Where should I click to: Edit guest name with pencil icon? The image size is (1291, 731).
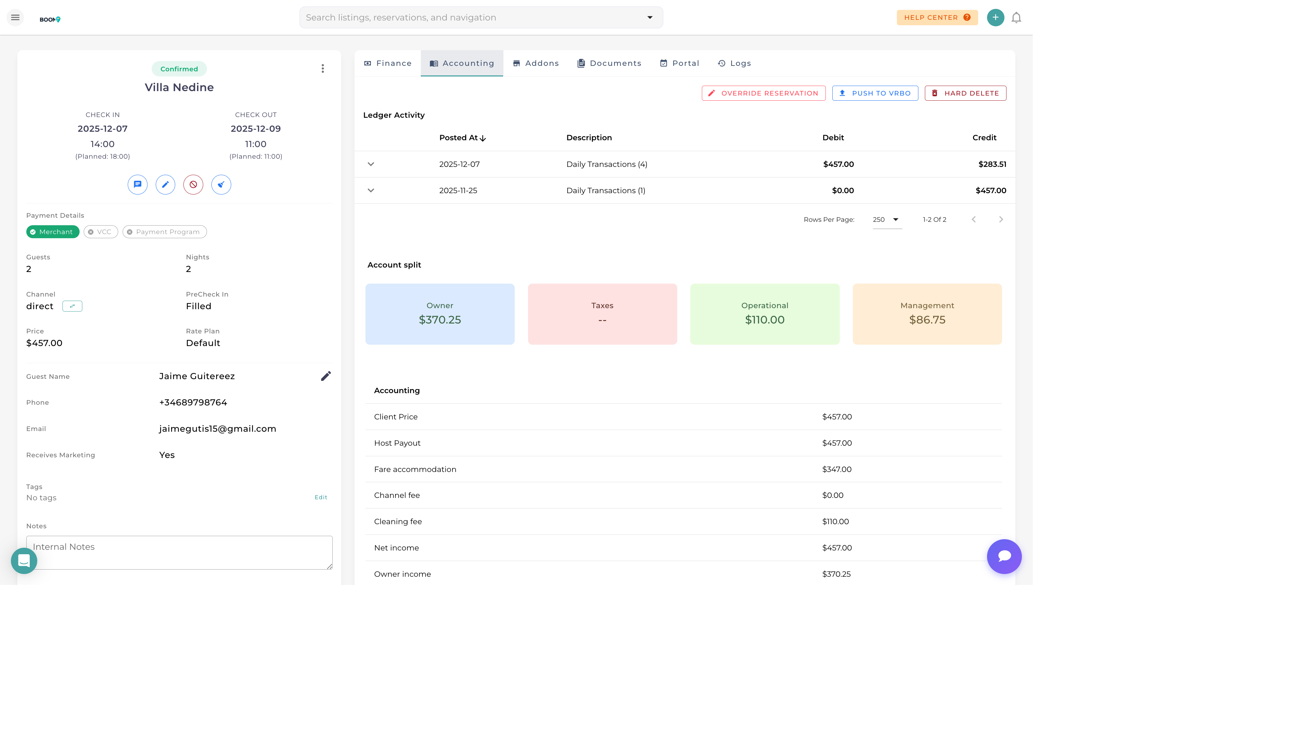tap(325, 376)
